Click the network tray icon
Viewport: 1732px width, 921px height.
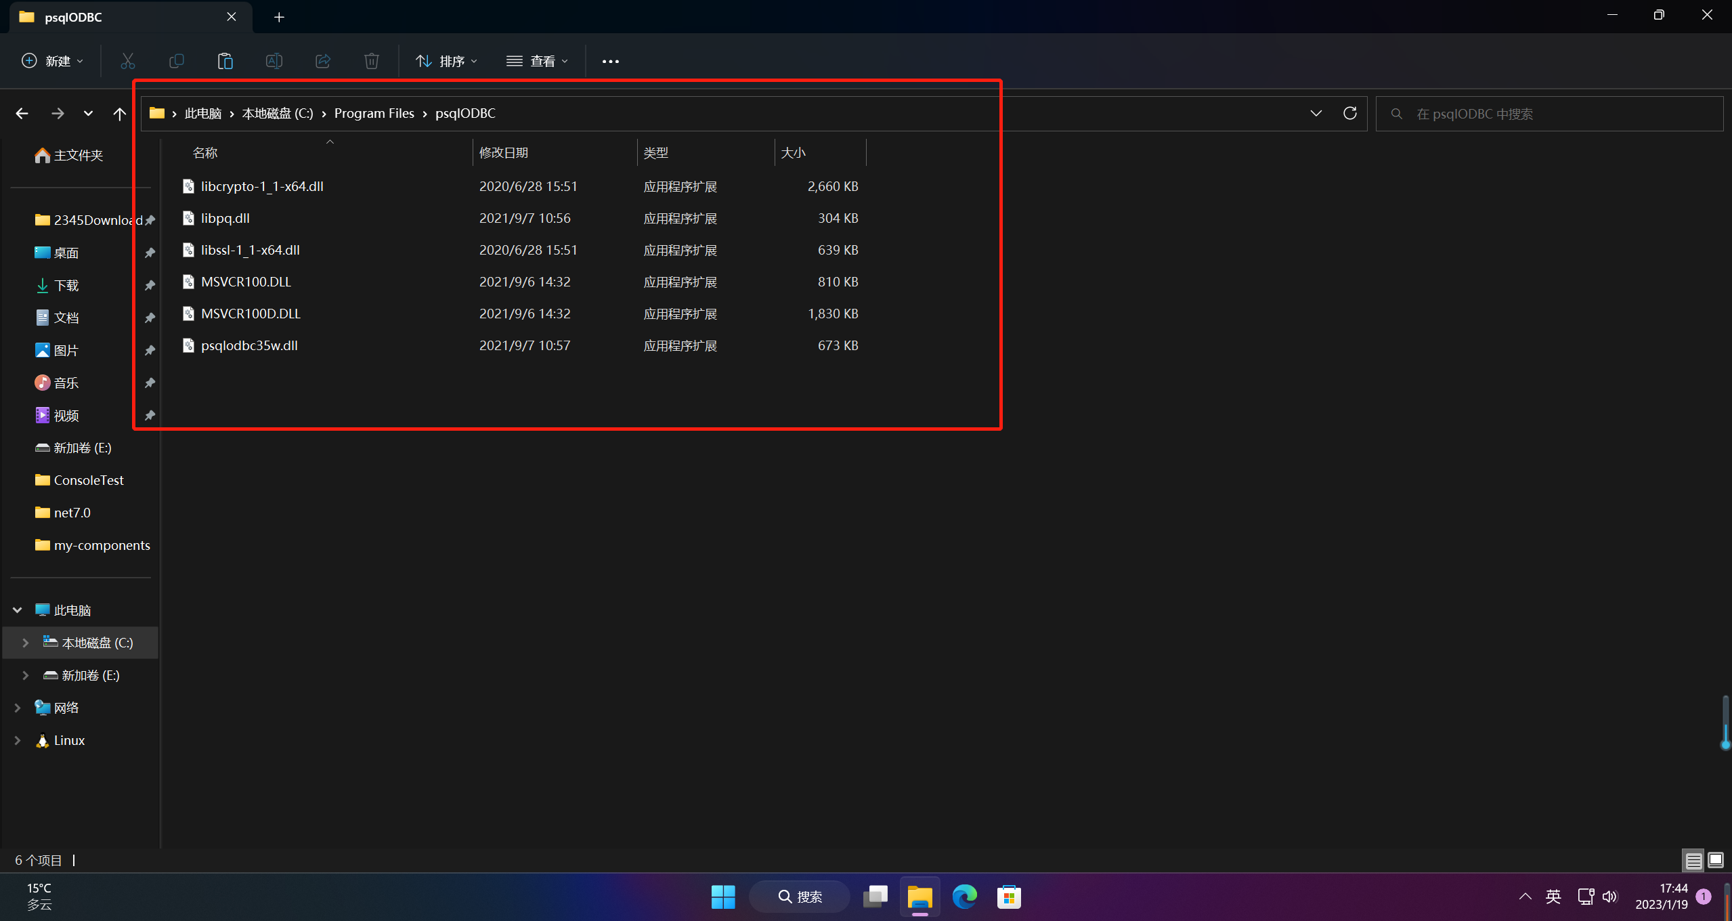point(1585,897)
